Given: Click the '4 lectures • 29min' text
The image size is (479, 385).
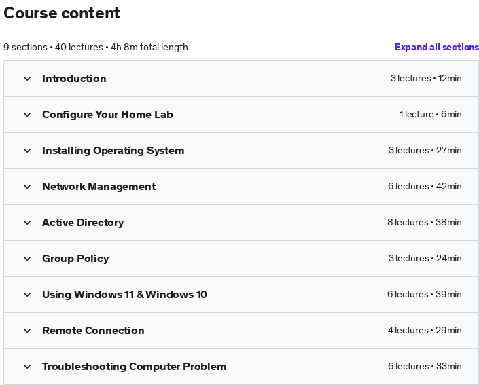Looking at the screenshot, I should click(x=425, y=331).
